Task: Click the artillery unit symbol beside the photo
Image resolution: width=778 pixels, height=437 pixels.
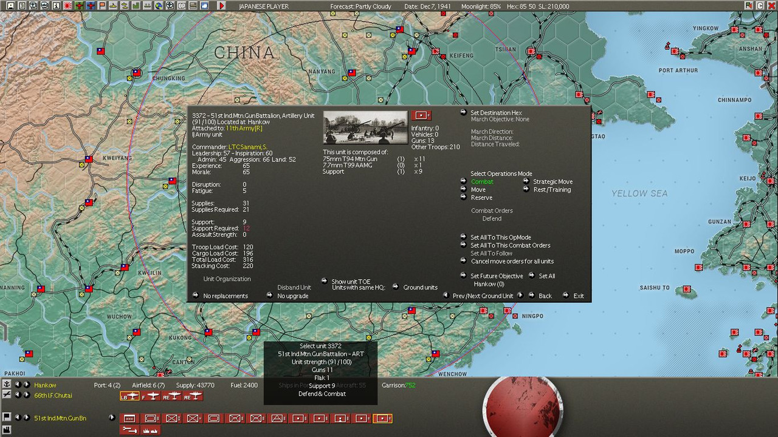Action: coord(421,115)
